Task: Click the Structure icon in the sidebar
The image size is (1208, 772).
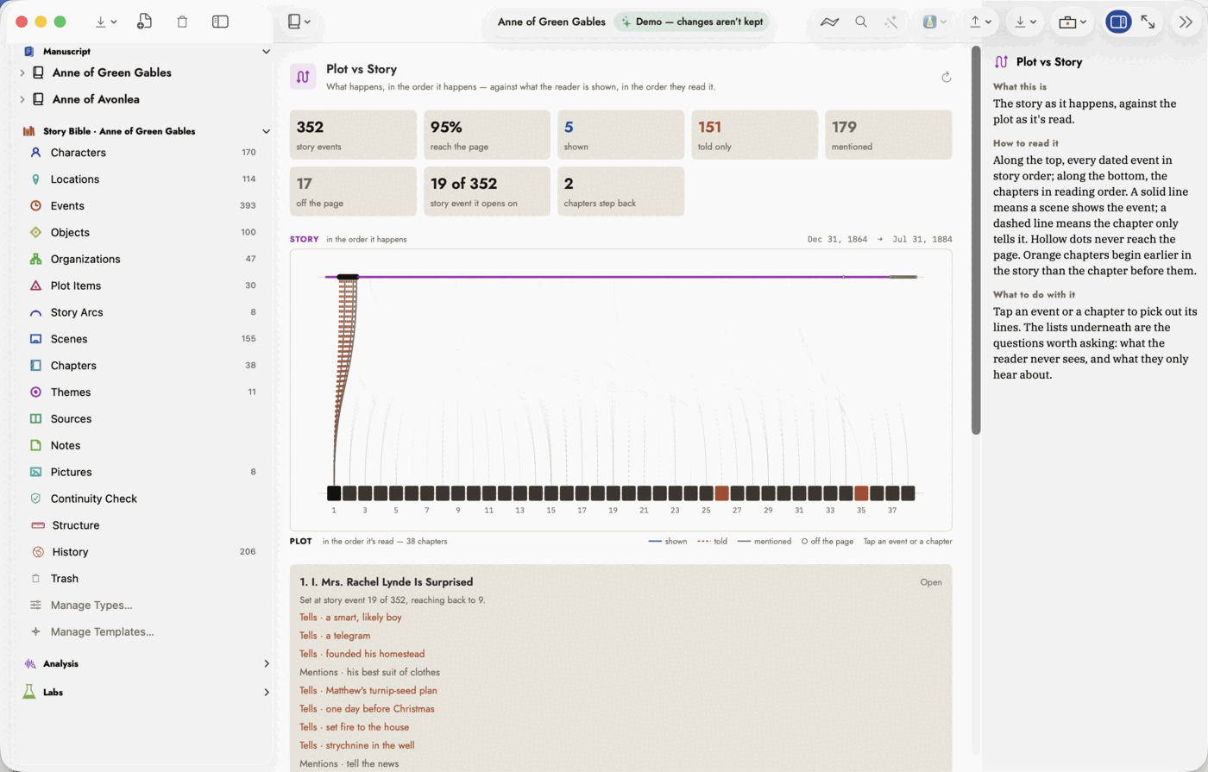Action: (x=37, y=525)
